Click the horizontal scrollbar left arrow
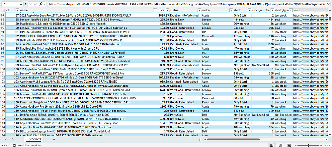This screenshot has height=147, width=332. [x=205, y=139]
